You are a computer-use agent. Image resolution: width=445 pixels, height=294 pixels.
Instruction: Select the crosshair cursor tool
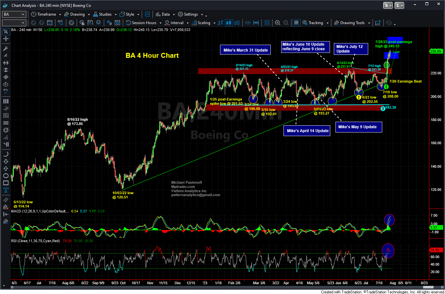pyautogui.click(x=6, y=39)
